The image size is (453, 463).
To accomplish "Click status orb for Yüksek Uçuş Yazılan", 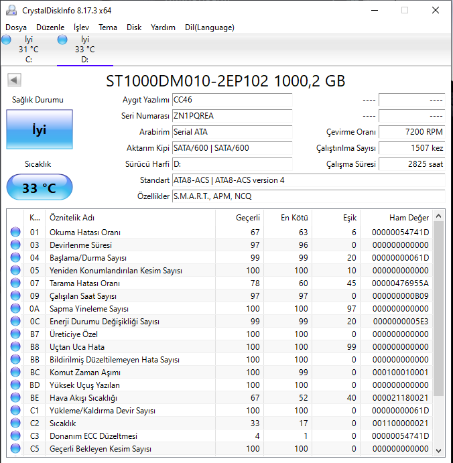I will [x=15, y=385].
